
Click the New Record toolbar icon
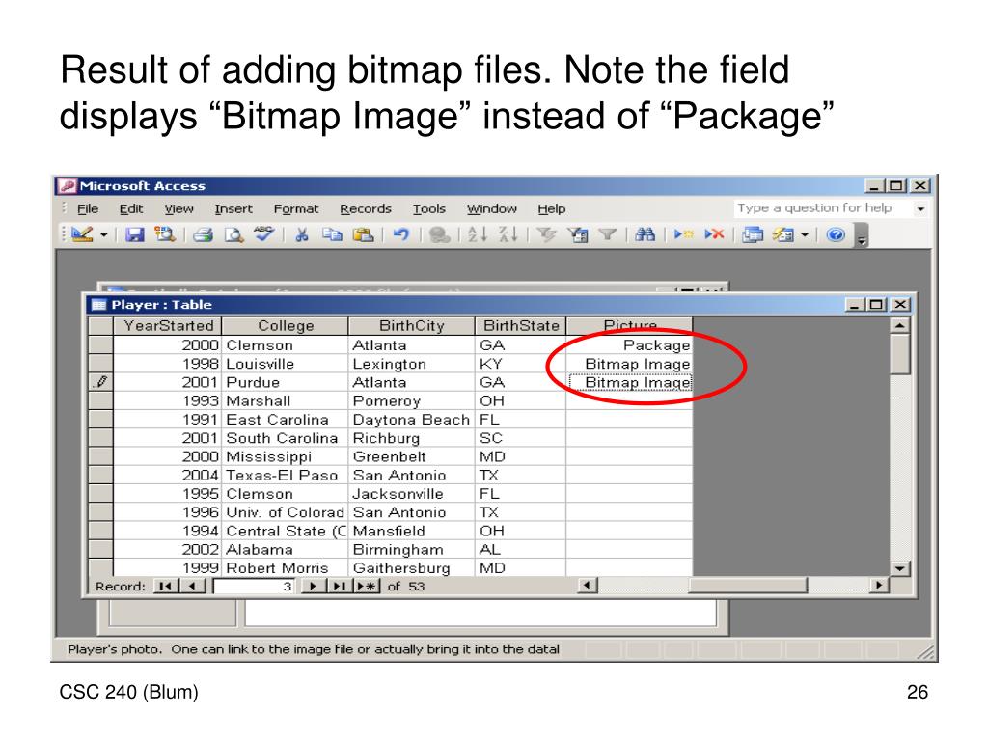(684, 235)
